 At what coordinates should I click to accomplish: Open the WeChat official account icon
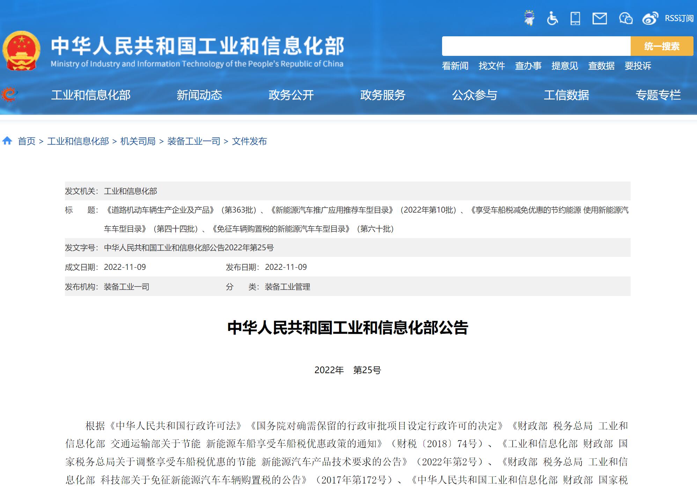pos(625,18)
